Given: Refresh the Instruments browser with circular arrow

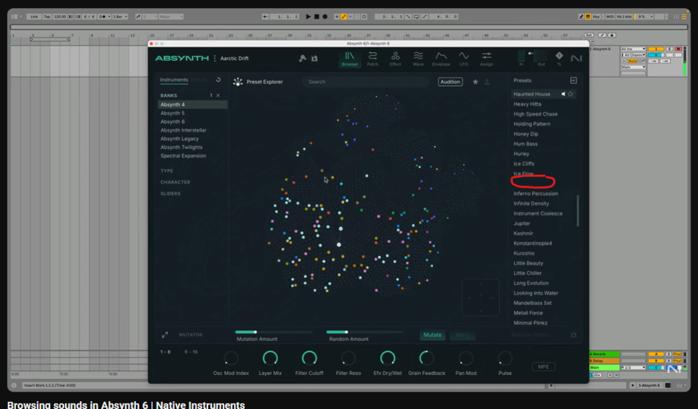Looking at the screenshot, I should click(x=218, y=80).
